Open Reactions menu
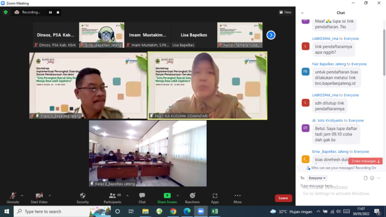The width and height of the screenshot is (386, 217). click(x=192, y=198)
